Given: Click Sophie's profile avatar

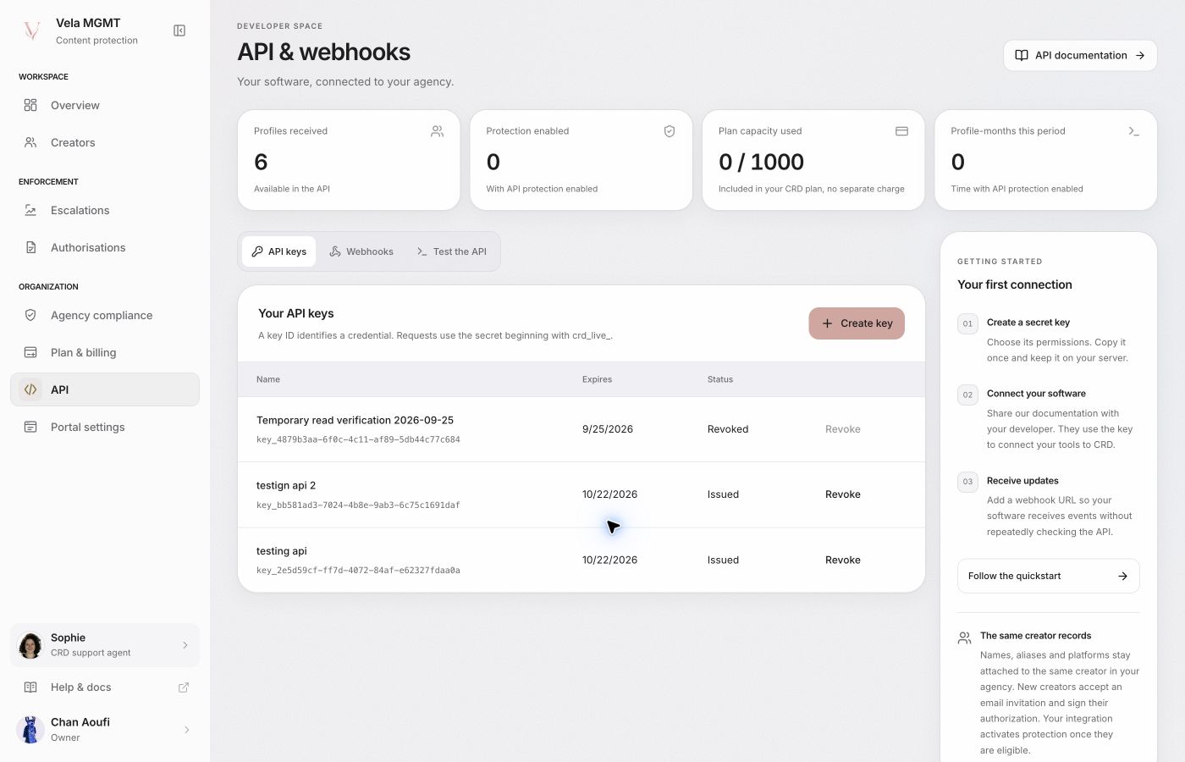Looking at the screenshot, I should coord(30,645).
